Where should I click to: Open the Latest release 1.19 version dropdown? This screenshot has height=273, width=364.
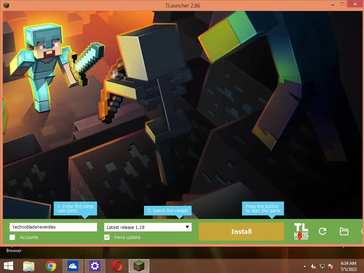(148, 227)
